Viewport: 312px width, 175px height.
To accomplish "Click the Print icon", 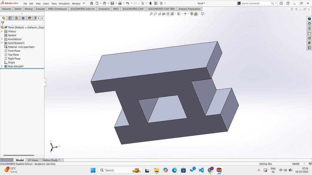I will tap(120, 3).
